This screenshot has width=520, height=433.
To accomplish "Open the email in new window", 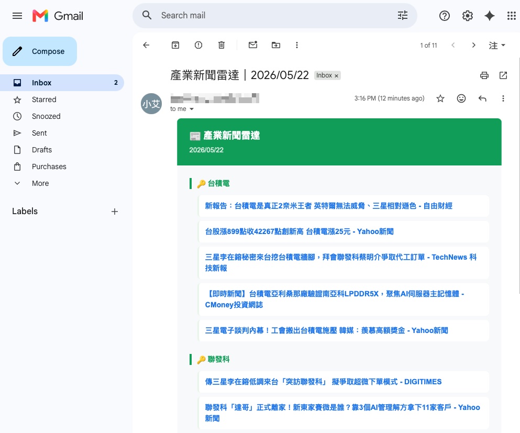I will point(503,75).
